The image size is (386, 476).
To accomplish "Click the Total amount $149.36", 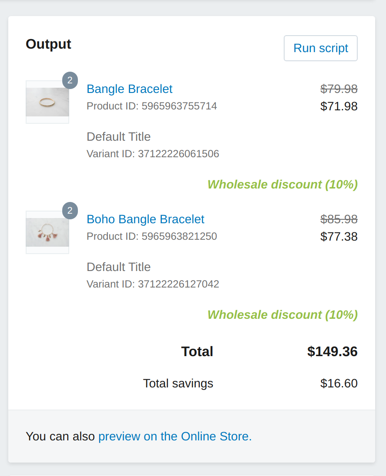I will coord(332,351).
